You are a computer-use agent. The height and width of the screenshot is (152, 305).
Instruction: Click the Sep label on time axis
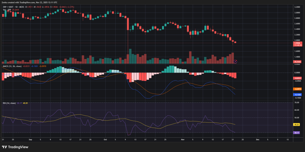30,139
